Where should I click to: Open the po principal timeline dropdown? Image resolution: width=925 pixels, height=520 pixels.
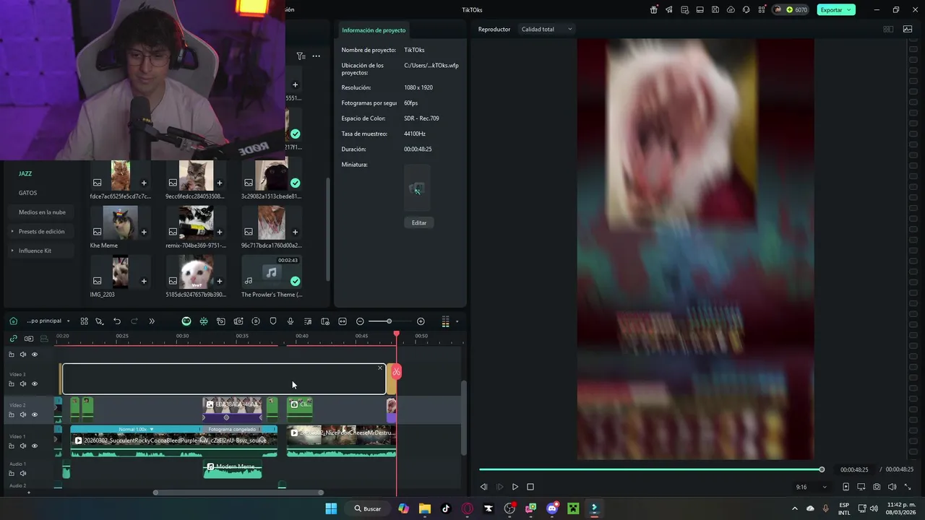pyautogui.click(x=48, y=321)
